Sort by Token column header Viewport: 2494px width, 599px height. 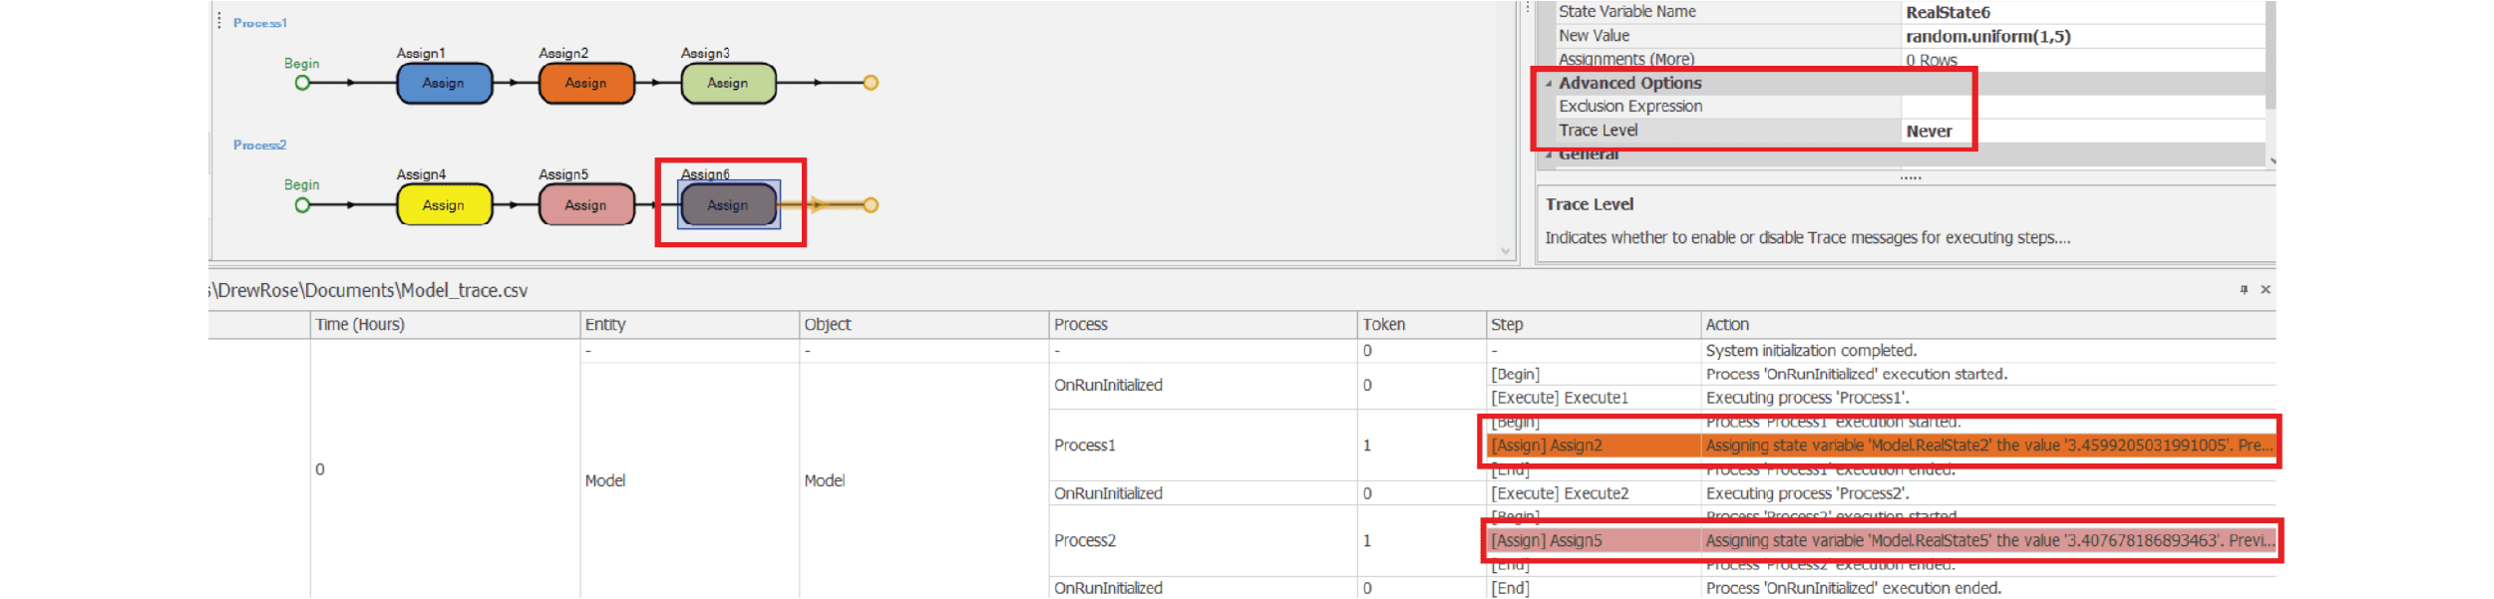[x=1422, y=325]
